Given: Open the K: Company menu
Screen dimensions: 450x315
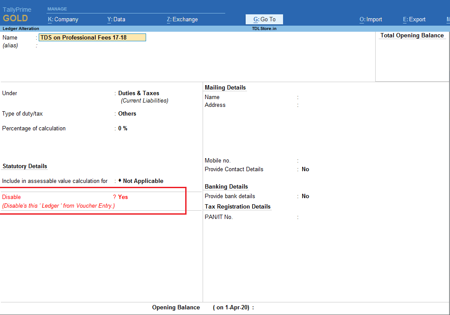Looking at the screenshot, I should click(63, 19).
